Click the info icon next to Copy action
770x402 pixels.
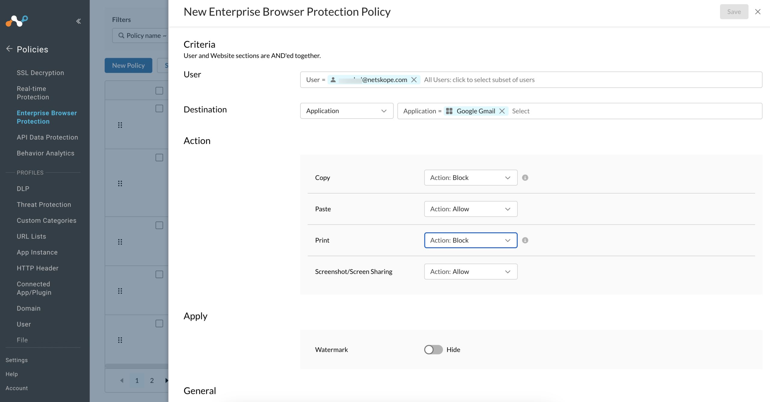click(525, 178)
